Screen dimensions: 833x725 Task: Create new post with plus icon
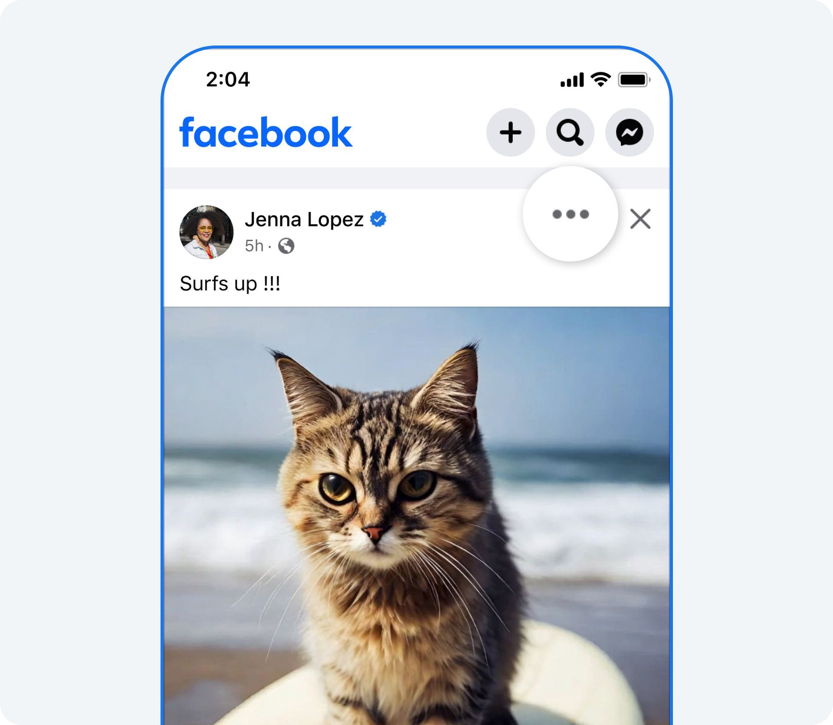(x=510, y=132)
